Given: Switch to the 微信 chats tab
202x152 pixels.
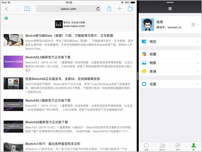Looking at the screenshot, I should click(x=146, y=147).
